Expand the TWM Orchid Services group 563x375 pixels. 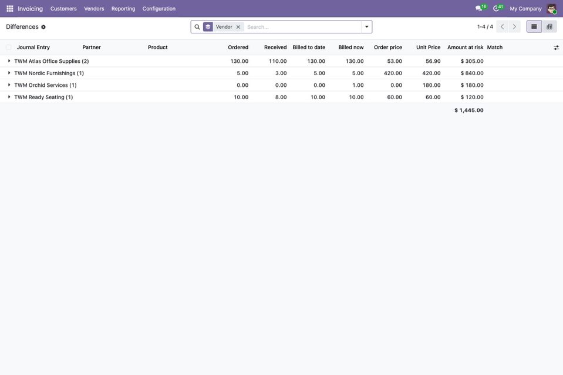coord(9,85)
